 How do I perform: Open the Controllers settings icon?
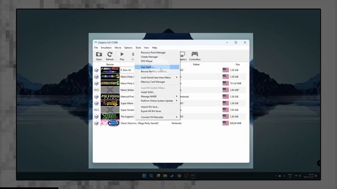[195, 56]
